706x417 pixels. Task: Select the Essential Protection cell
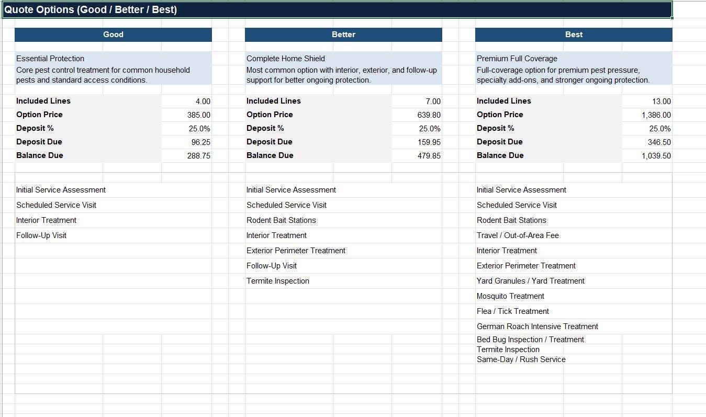[x=113, y=59]
